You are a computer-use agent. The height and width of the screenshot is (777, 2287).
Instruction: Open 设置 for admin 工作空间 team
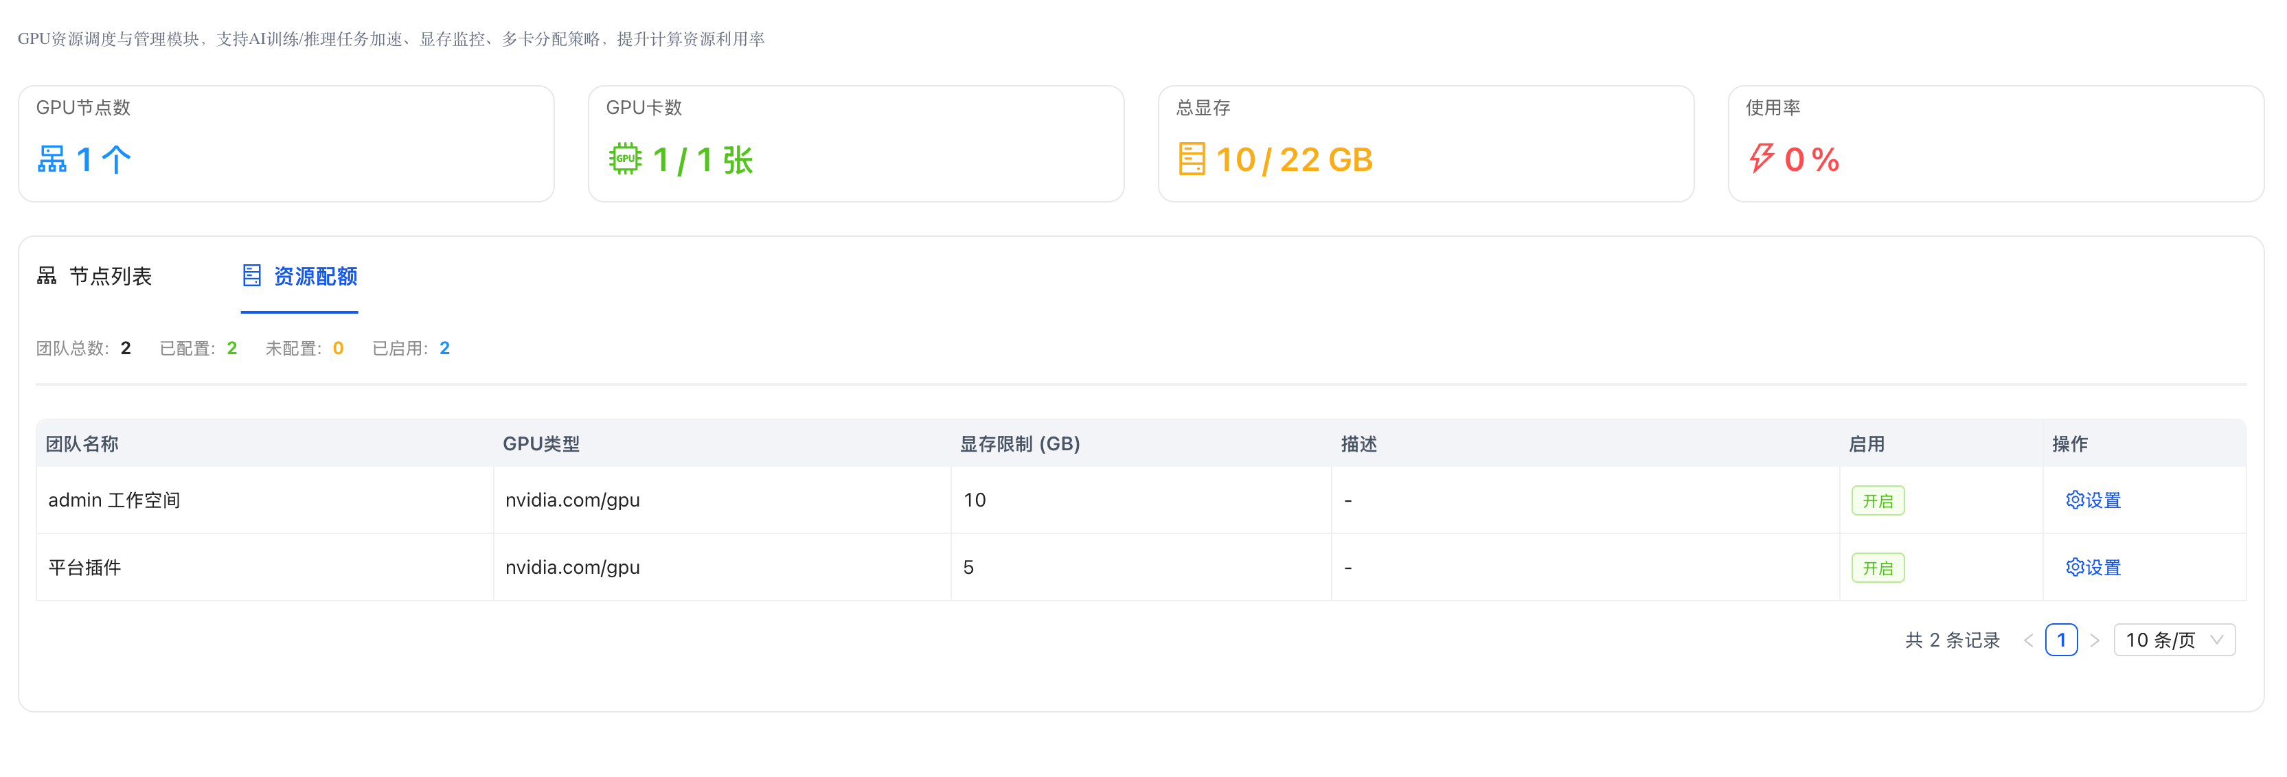point(2102,500)
